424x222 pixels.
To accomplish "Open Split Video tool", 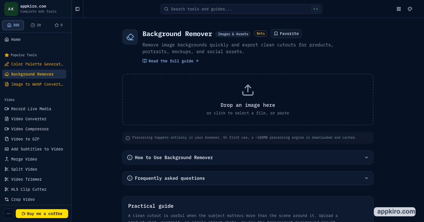I will pyautogui.click(x=34, y=169).
